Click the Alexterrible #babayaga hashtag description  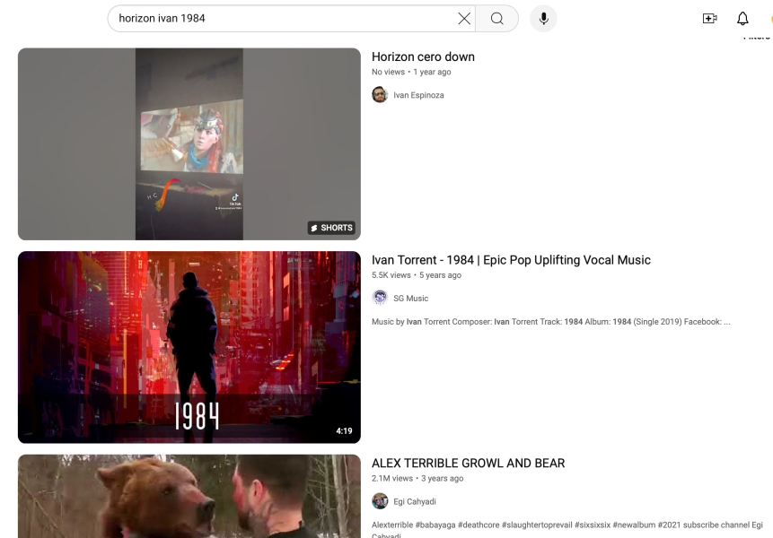[x=567, y=529]
